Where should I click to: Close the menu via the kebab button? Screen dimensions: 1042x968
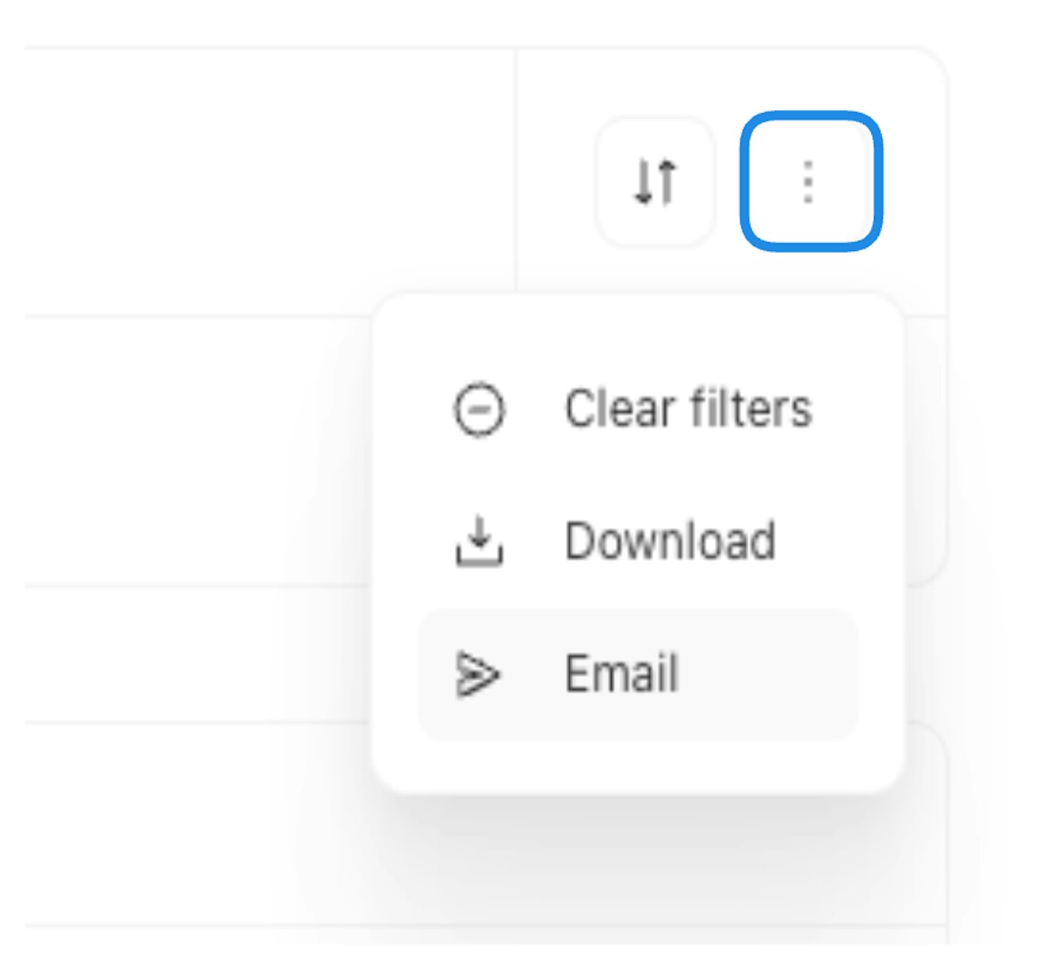coord(810,182)
